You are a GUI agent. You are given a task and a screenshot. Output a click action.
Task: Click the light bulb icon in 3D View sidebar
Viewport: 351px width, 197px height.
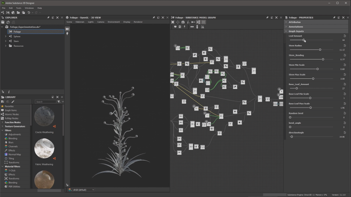point(67,34)
